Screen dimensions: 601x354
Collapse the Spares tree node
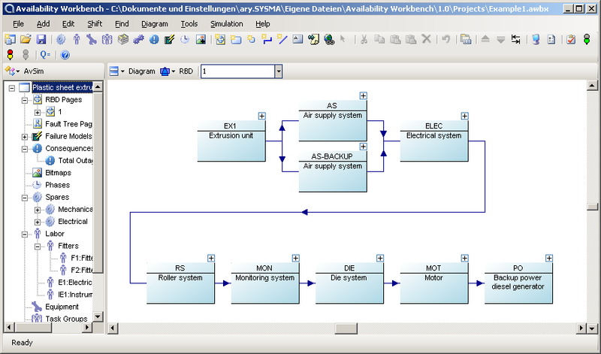(x=25, y=198)
